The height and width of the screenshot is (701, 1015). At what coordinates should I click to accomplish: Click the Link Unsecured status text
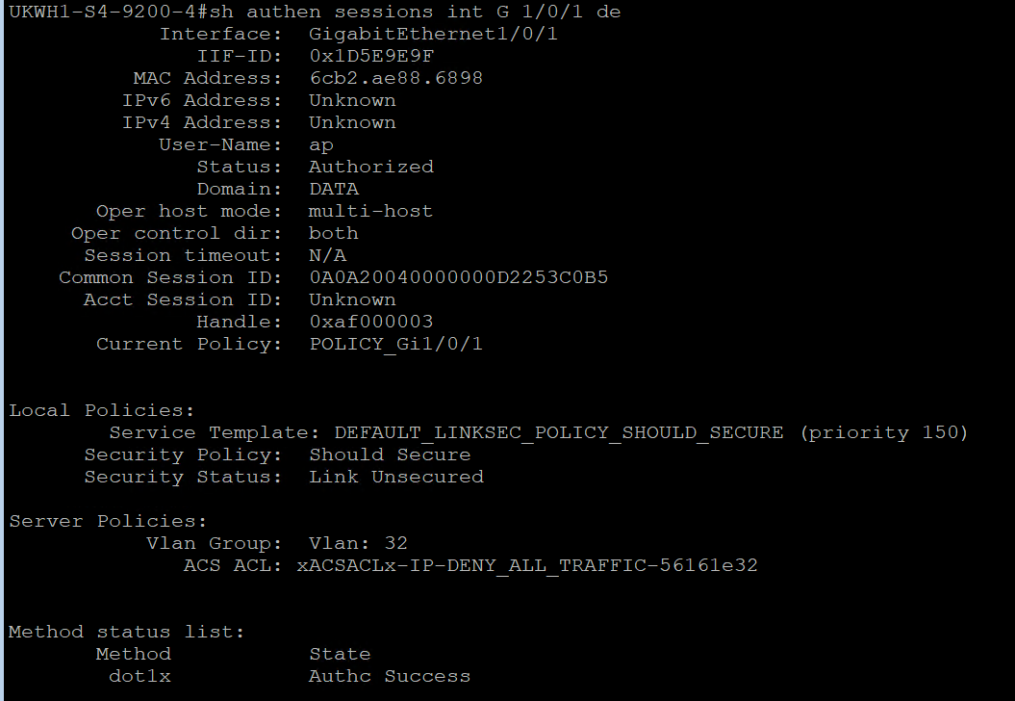pos(396,477)
